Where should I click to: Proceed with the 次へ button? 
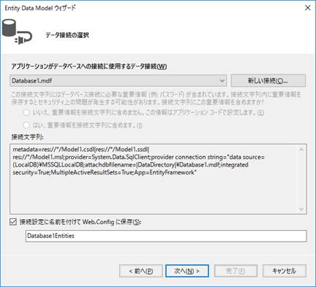pyautogui.click(x=187, y=271)
